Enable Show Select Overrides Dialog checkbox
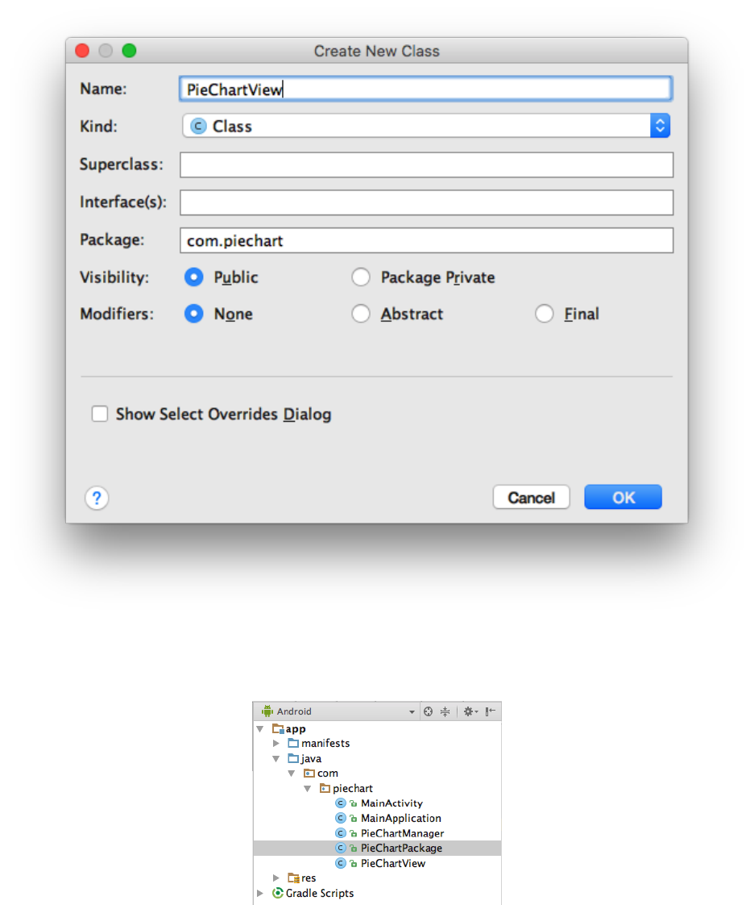The height and width of the screenshot is (905, 754). coord(100,415)
